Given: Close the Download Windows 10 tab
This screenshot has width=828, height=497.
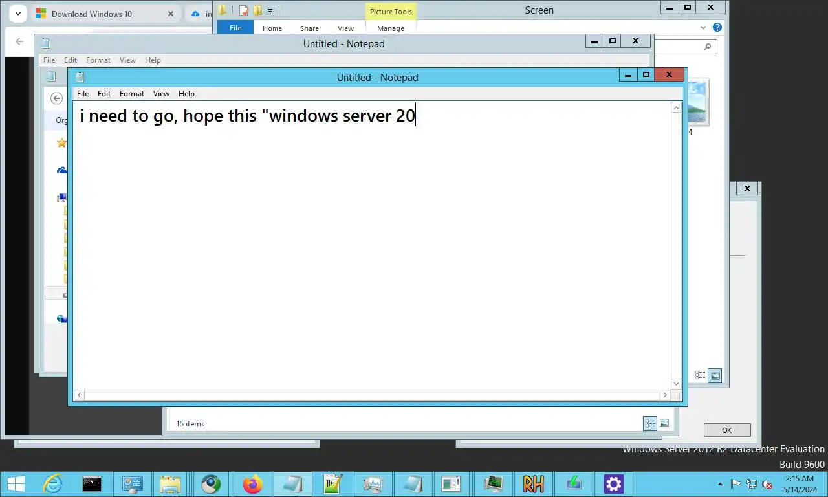Looking at the screenshot, I should coord(171,14).
